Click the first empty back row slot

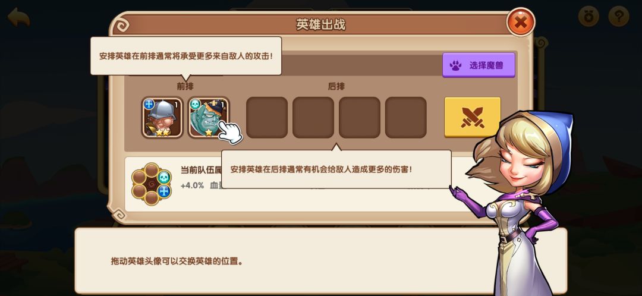tap(267, 117)
